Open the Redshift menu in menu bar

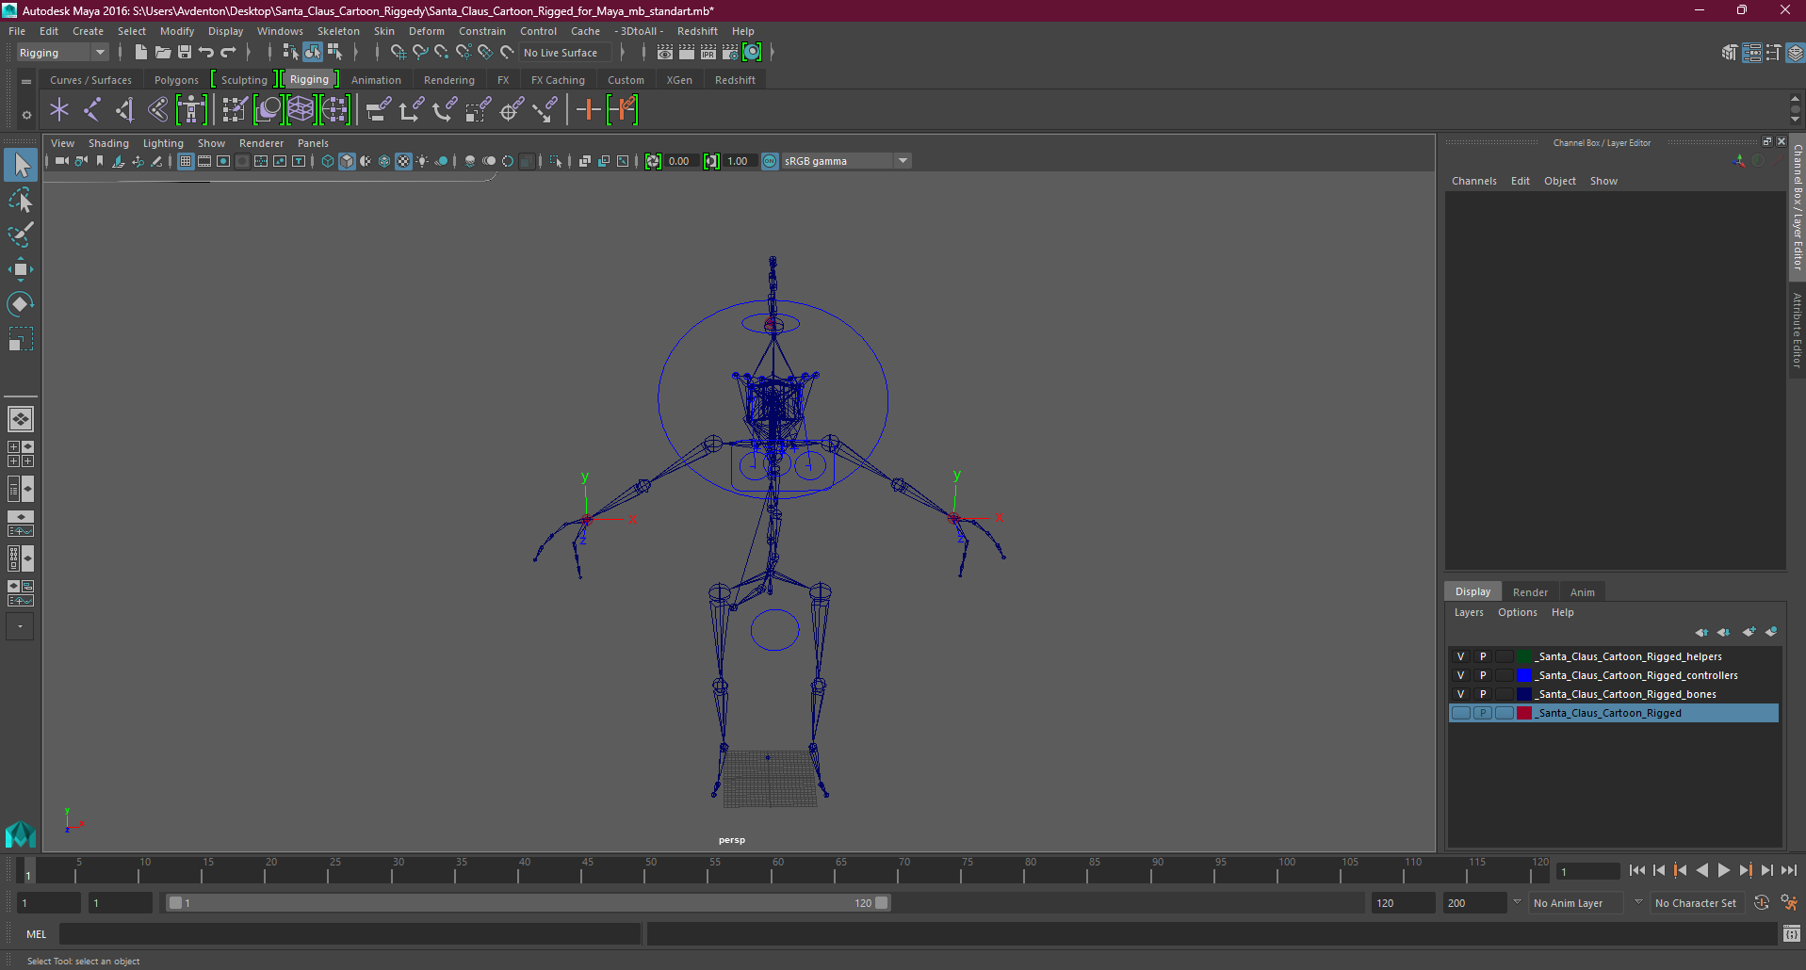[697, 31]
